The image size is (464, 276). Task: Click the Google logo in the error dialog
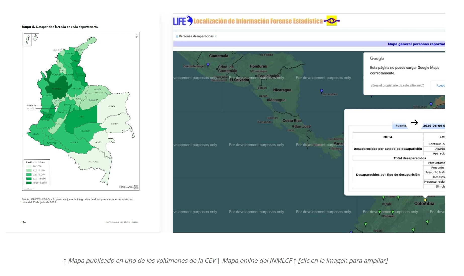tap(377, 58)
